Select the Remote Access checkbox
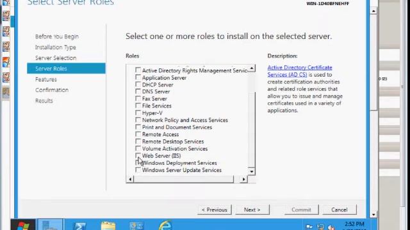 click(138, 134)
